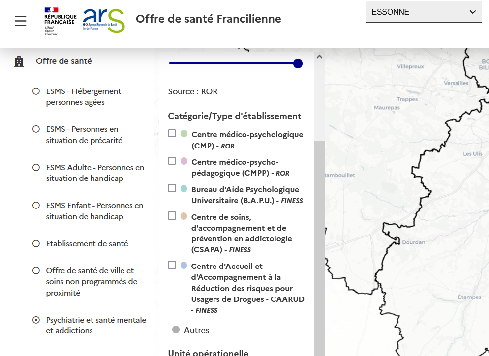Select Offre de santé de ville radio

pos(36,270)
